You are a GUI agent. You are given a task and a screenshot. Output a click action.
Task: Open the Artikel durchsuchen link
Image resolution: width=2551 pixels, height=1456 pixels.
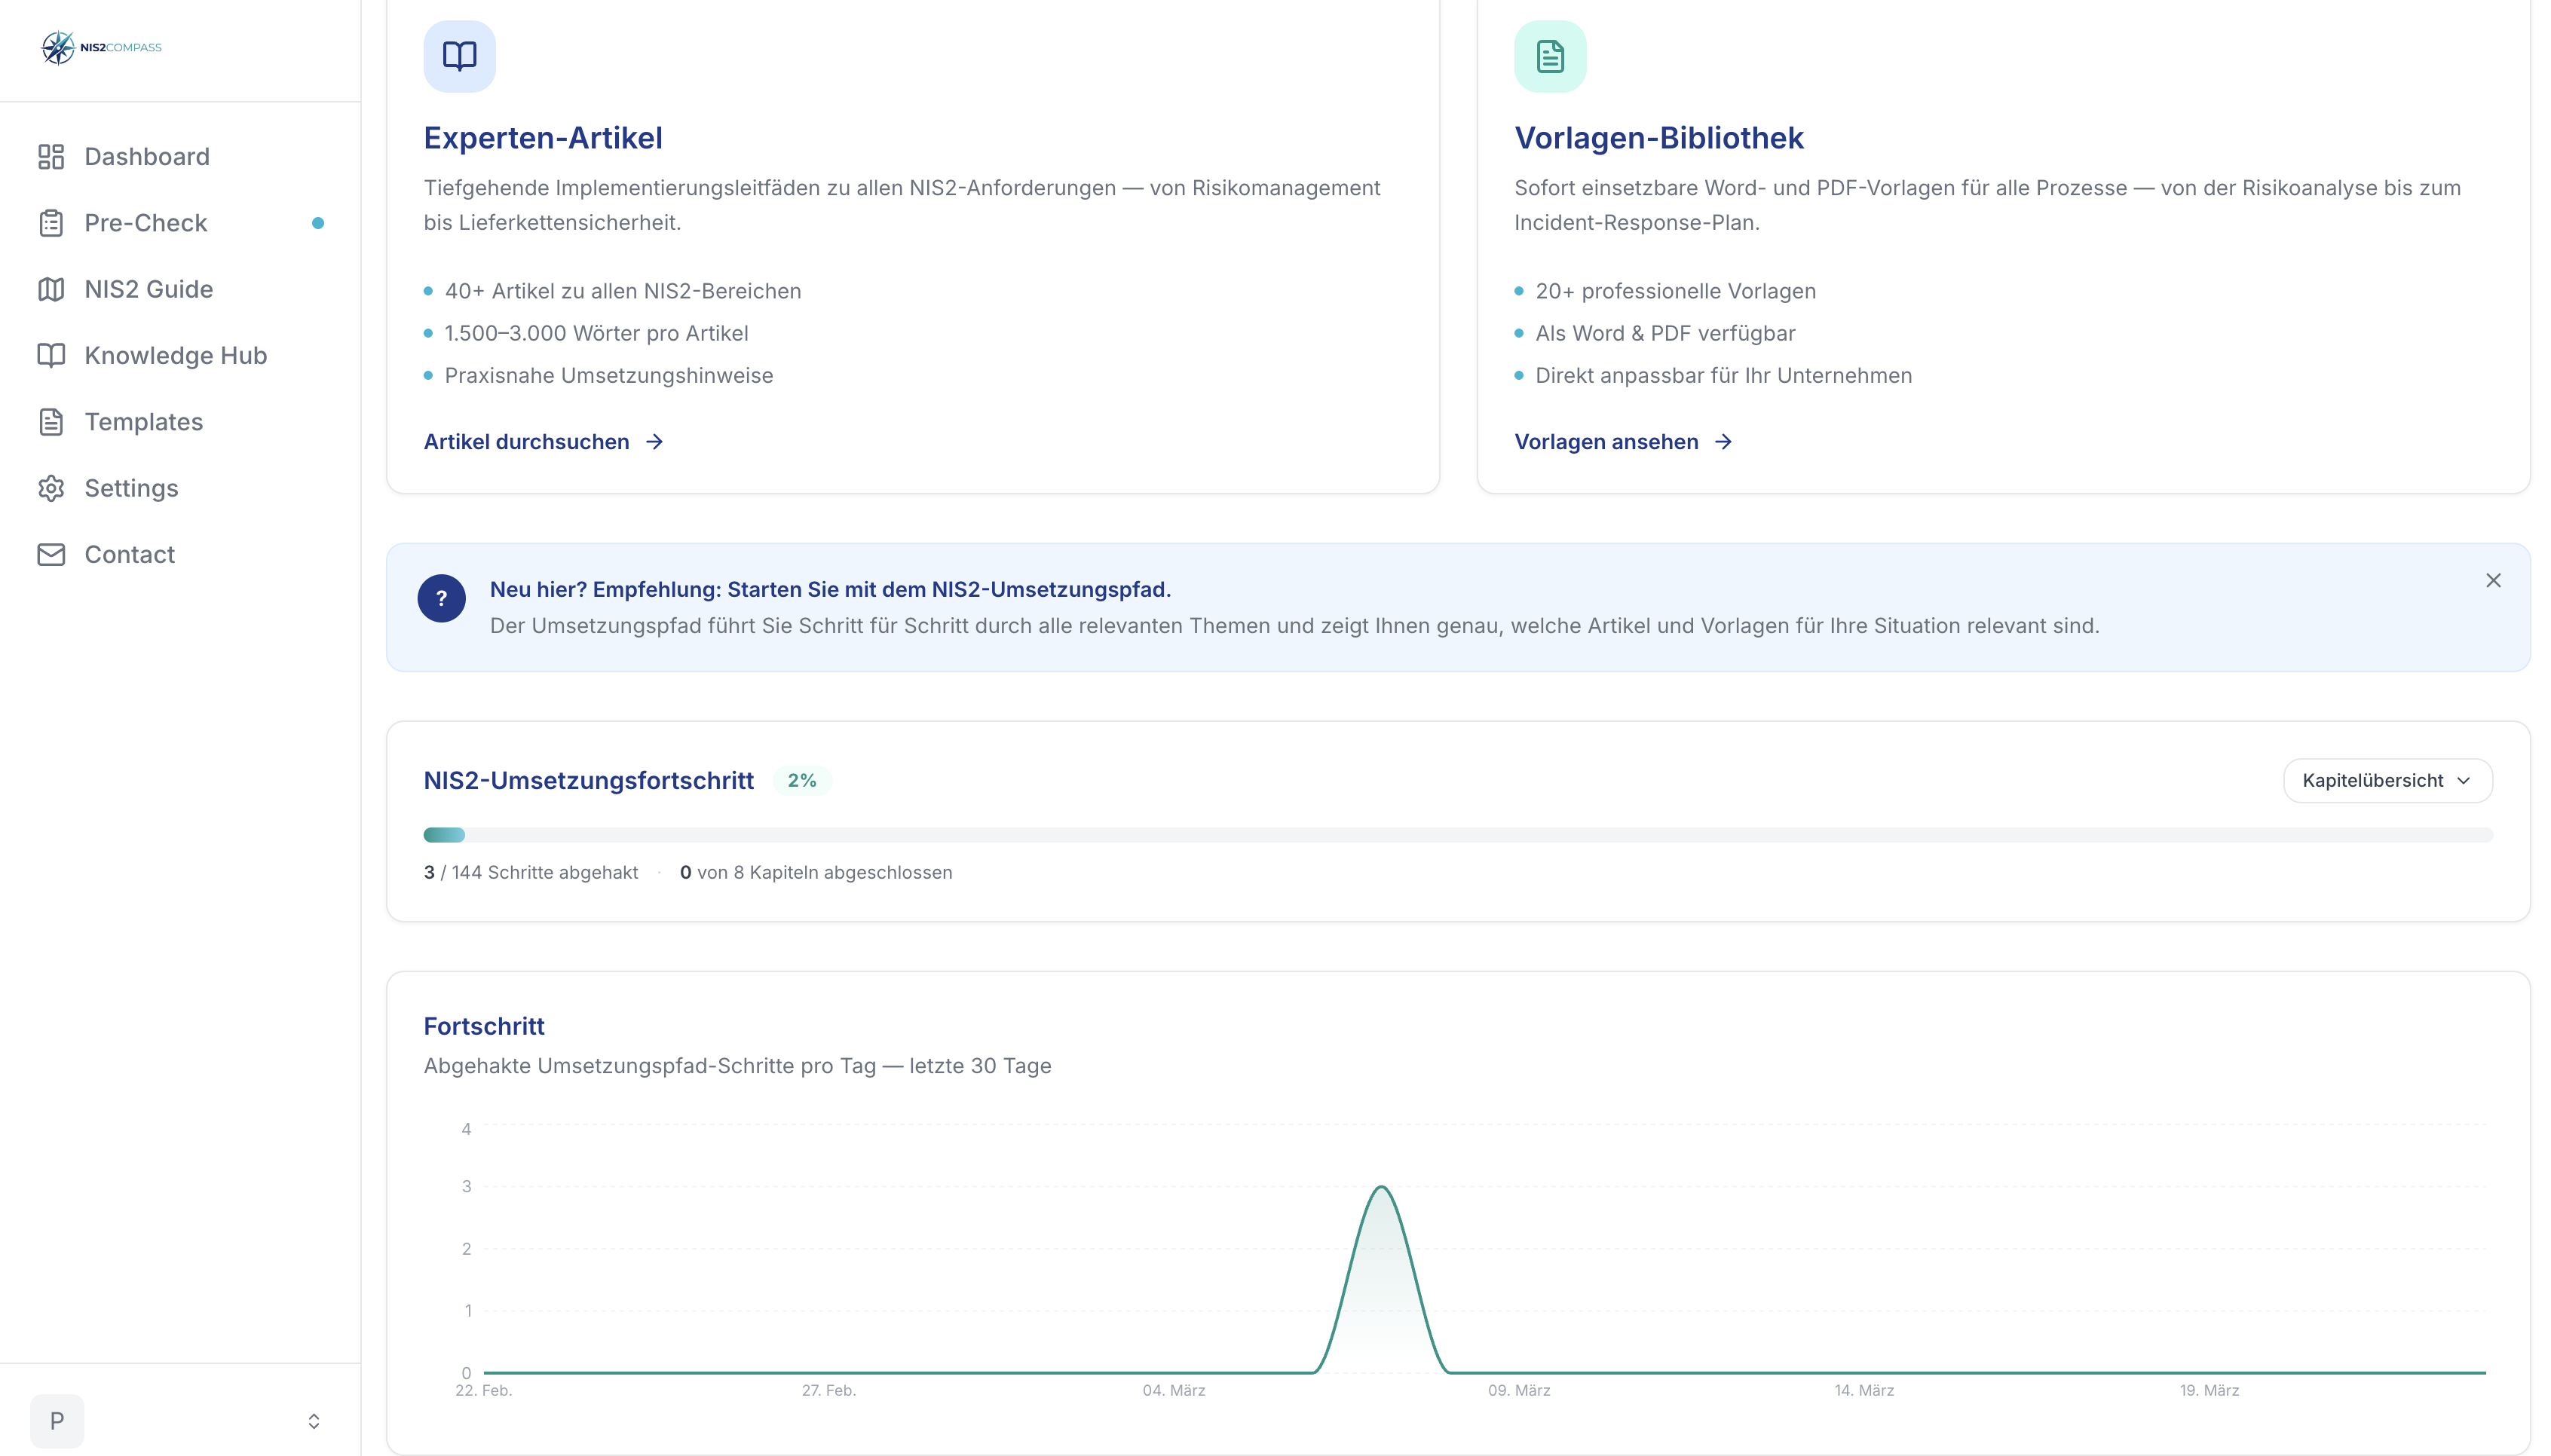pyautogui.click(x=543, y=442)
